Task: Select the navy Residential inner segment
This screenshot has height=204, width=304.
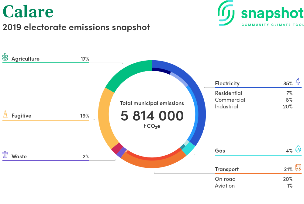Action: [x=161, y=70]
